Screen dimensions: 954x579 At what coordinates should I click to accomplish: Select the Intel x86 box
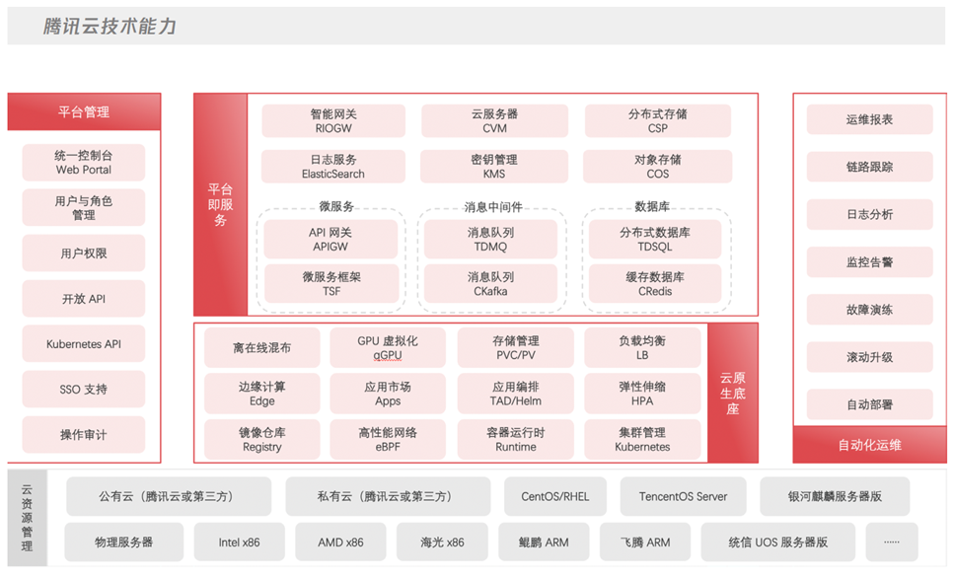coord(239,543)
